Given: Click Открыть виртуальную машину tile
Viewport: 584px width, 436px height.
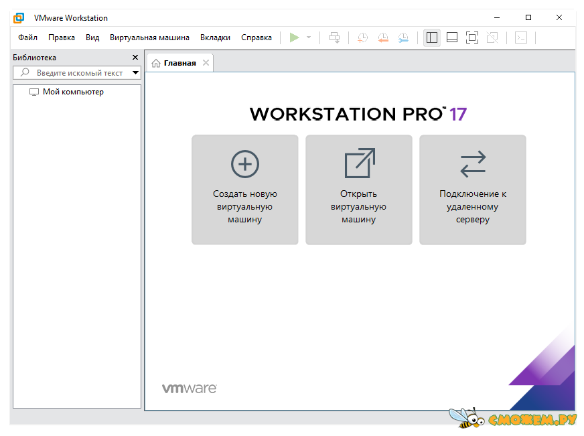Looking at the screenshot, I should pyautogui.click(x=359, y=190).
